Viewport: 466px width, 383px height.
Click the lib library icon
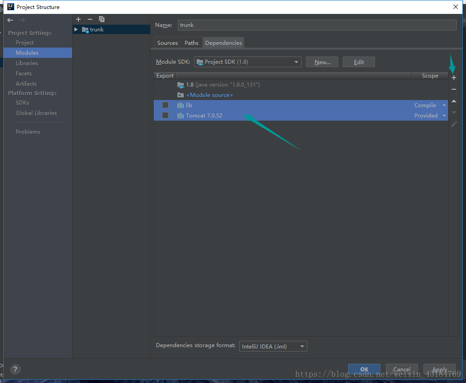coord(181,105)
